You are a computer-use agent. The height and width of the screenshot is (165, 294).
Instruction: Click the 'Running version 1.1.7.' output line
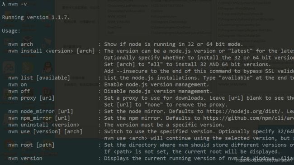click(x=36, y=18)
